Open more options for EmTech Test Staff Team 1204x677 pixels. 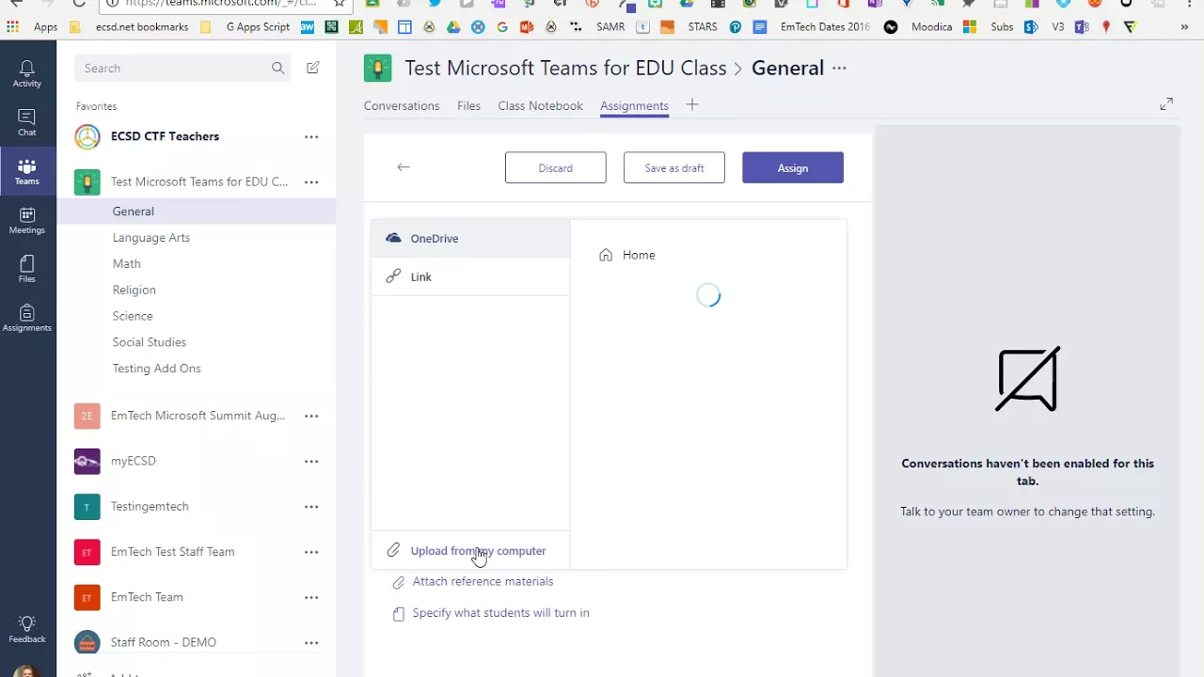coord(311,552)
